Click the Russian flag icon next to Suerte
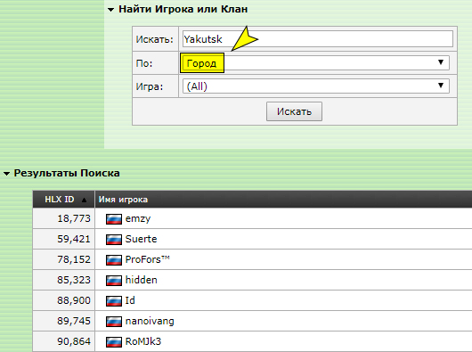Image resolution: width=472 pixels, height=352 pixels. click(114, 240)
